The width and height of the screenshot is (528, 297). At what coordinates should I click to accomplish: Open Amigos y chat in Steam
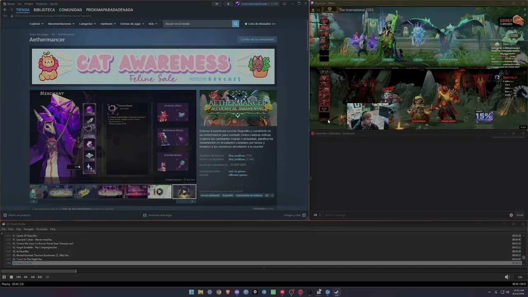pos(295,215)
